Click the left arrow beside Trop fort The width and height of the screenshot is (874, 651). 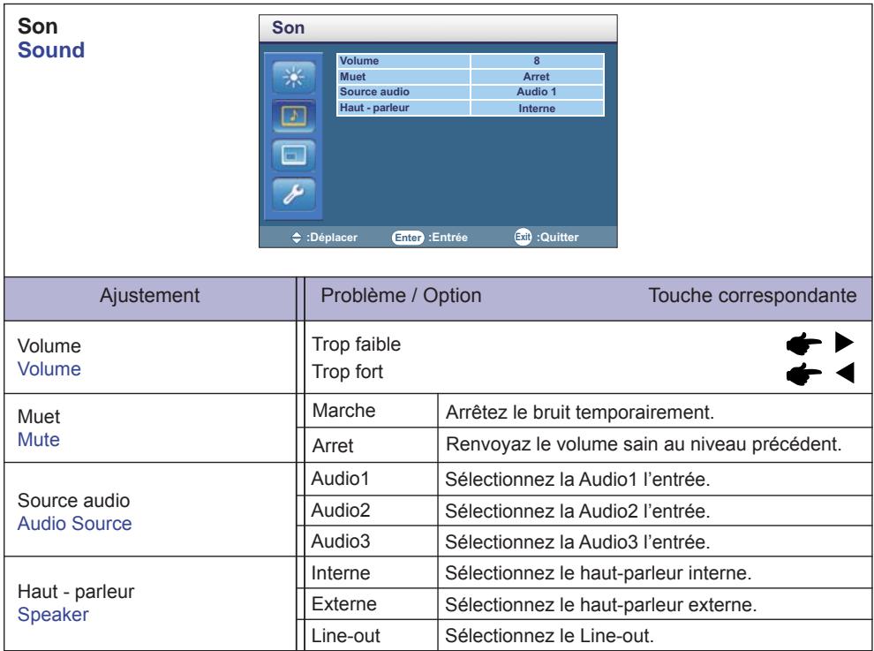pos(846,373)
